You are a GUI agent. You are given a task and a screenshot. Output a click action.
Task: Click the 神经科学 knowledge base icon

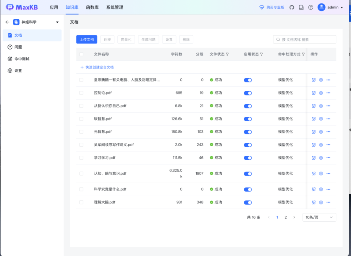coord(16,22)
